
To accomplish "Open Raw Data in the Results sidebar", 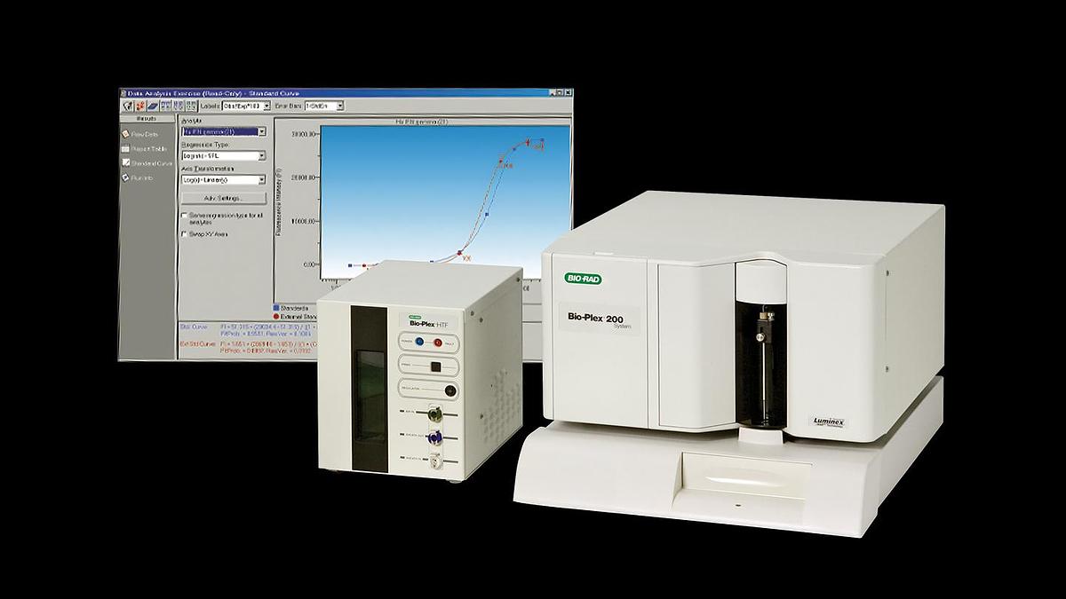I will pyautogui.click(x=139, y=134).
